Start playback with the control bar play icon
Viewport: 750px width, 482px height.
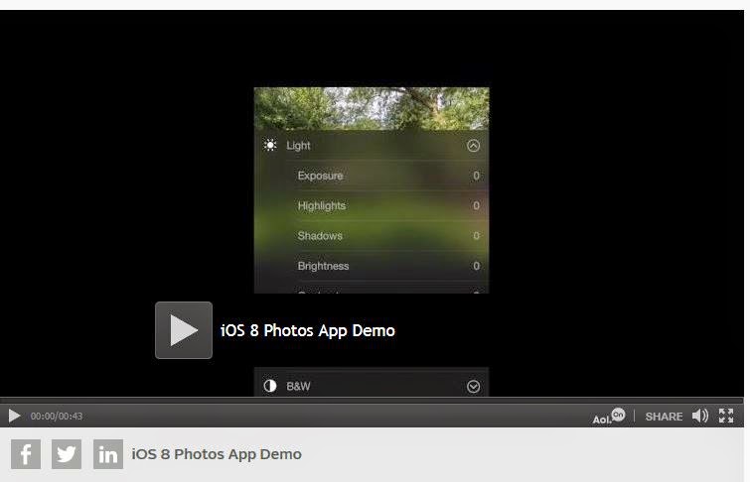[14, 417]
